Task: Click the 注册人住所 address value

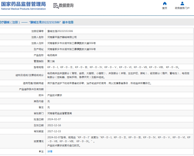Action: 72,43
